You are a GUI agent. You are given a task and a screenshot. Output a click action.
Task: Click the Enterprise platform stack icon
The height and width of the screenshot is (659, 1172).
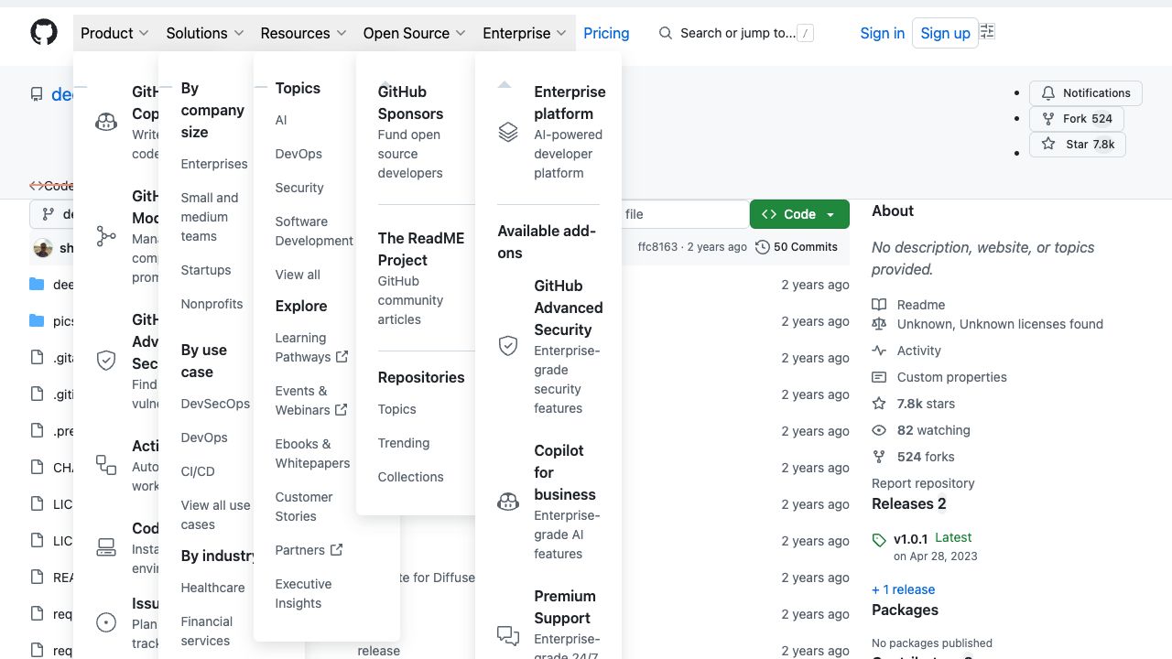(x=508, y=132)
